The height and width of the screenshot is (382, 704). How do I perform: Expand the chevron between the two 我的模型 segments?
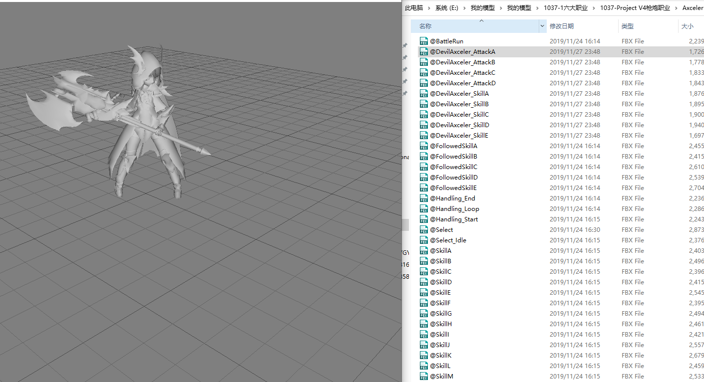click(x=501, y=8)
